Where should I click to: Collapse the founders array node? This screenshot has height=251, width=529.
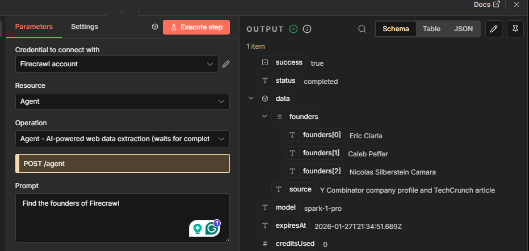pyautogui.click(x=264, y=117)
